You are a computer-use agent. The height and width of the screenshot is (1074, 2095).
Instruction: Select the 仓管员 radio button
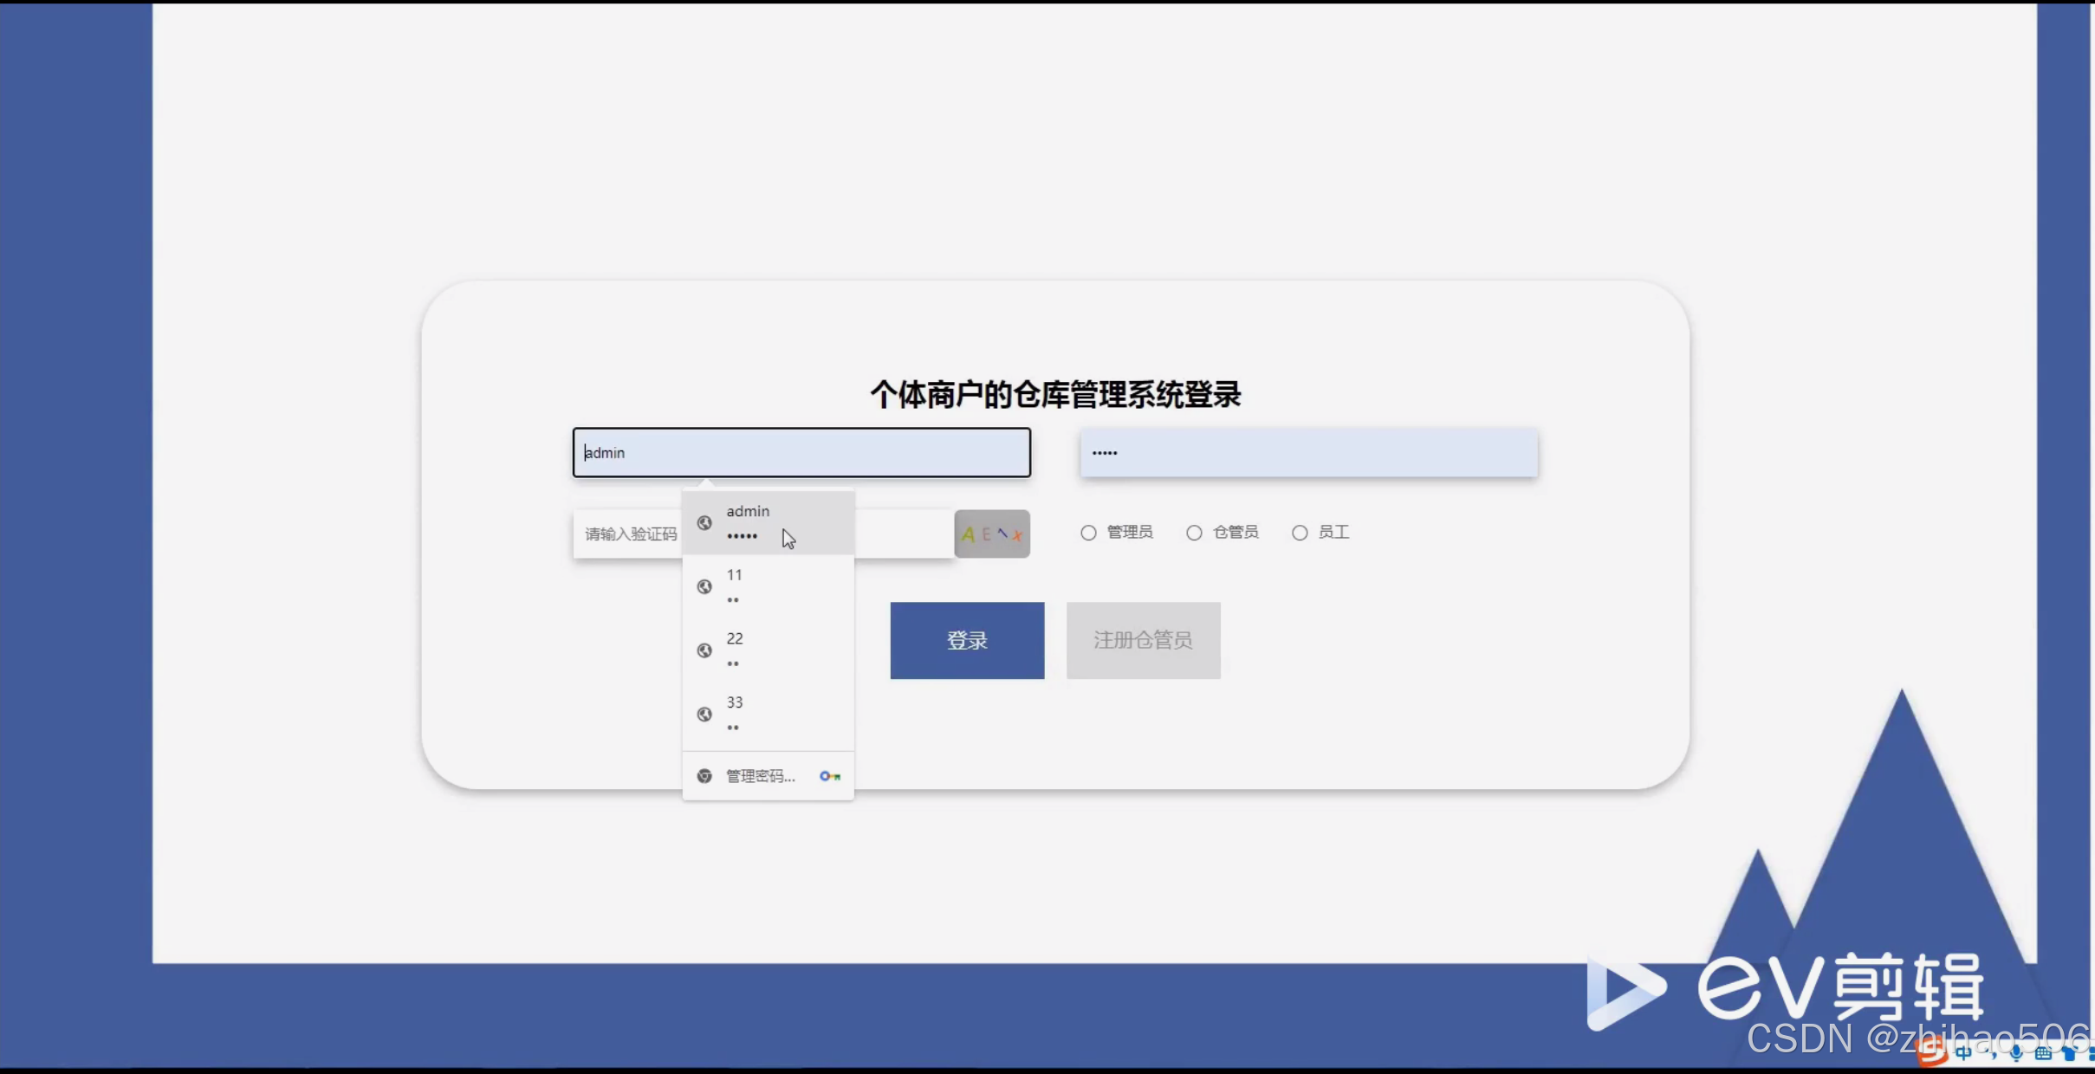(1194, 533)
